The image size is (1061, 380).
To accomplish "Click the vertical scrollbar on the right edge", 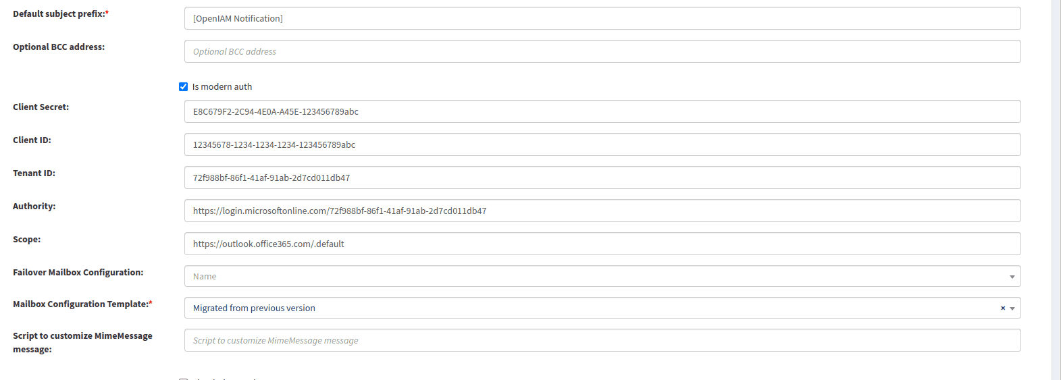I will pyautogui.click(x=1056, y=190).
